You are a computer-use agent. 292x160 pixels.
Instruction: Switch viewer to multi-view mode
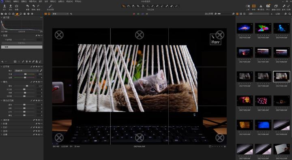(x=45, y=14)
